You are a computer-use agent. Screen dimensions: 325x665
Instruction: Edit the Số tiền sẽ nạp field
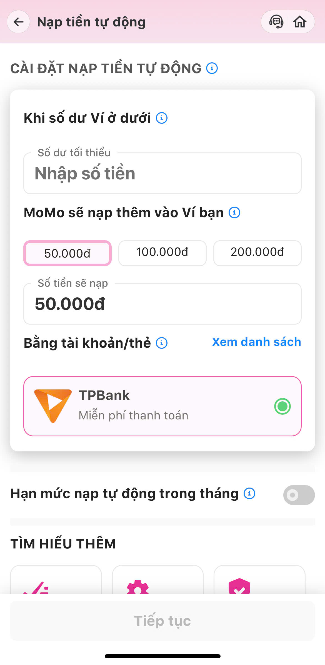(x=162, y=304)
